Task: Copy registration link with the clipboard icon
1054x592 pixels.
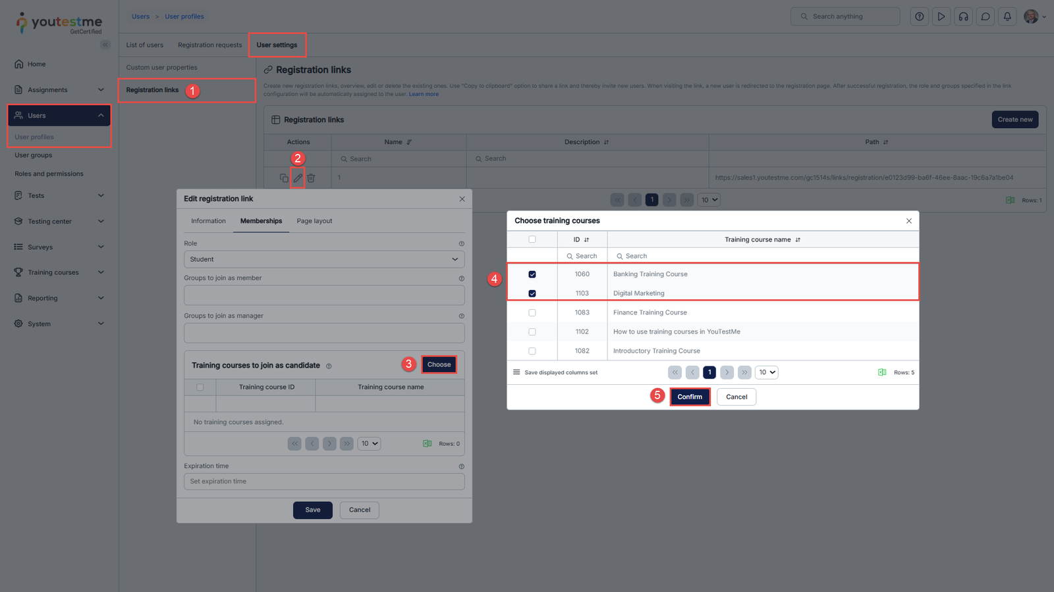Action: coord(284,178)
